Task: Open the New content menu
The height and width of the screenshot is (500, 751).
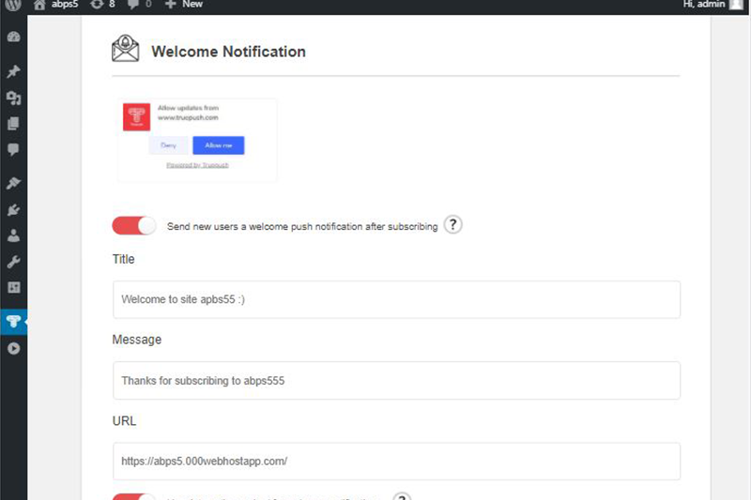Action: coord(184,5)
